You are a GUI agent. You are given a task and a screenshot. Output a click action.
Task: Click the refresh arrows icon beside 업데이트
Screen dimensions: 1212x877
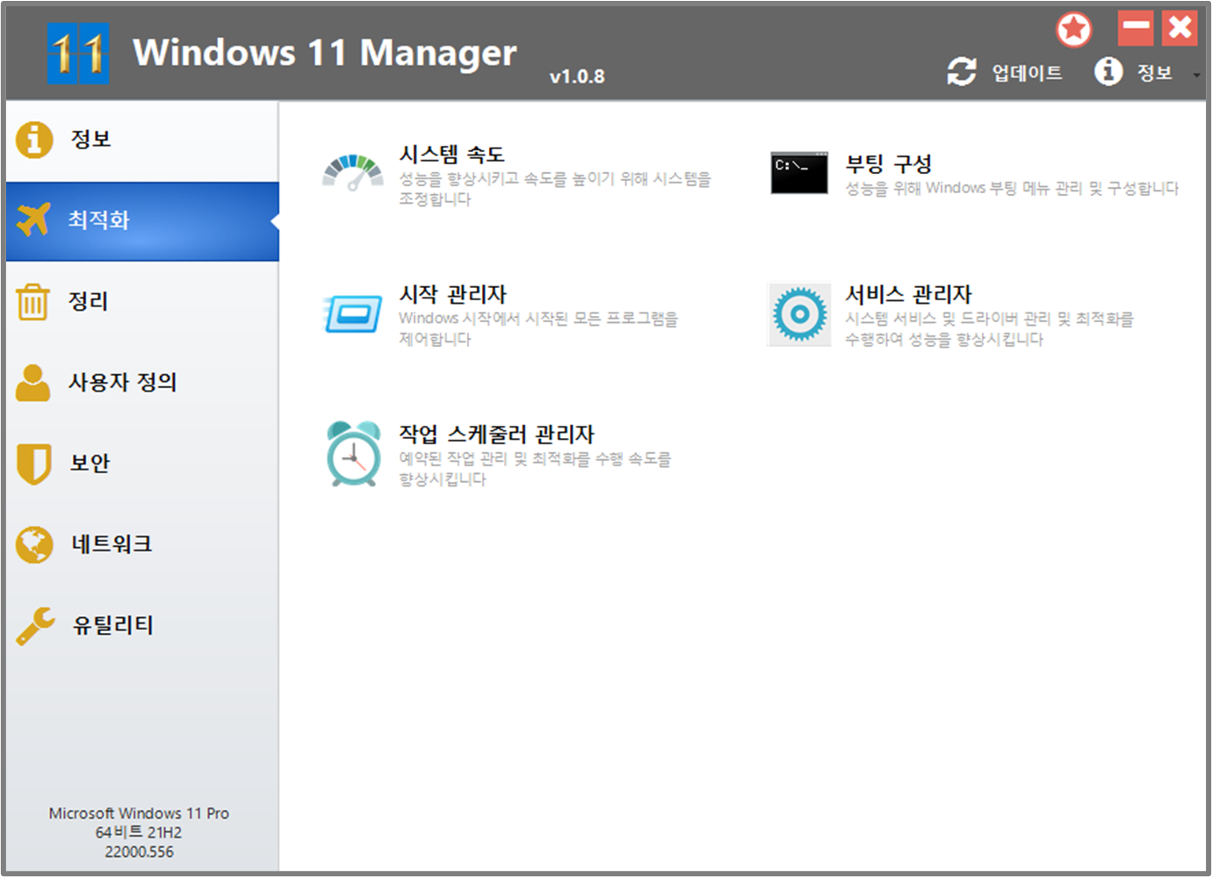(962, 71)
